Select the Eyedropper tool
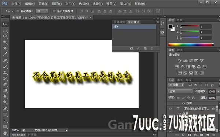The height and width of the screenshot is (137, 220). click(x=5, y=54)
